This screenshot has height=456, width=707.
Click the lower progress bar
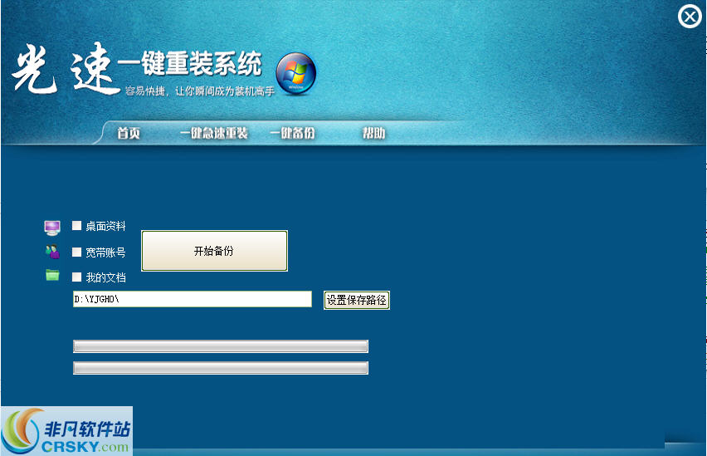pos(221,368)
